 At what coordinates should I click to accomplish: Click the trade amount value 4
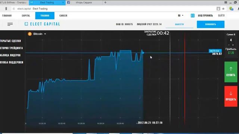231,40
